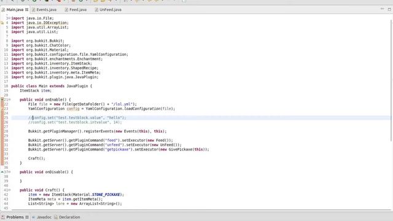Viewport: 393px width, 221px height.
Task: Click the 'Craft();' call on line 34
Action: tap(37, 158)
